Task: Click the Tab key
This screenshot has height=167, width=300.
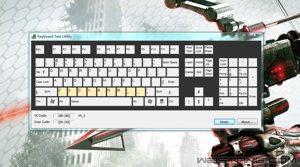Action: point(42,72)
